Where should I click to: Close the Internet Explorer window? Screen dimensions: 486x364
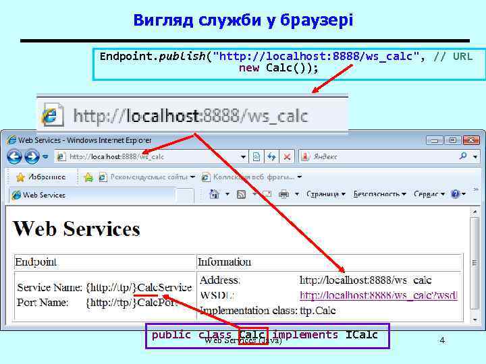(471, 140)
